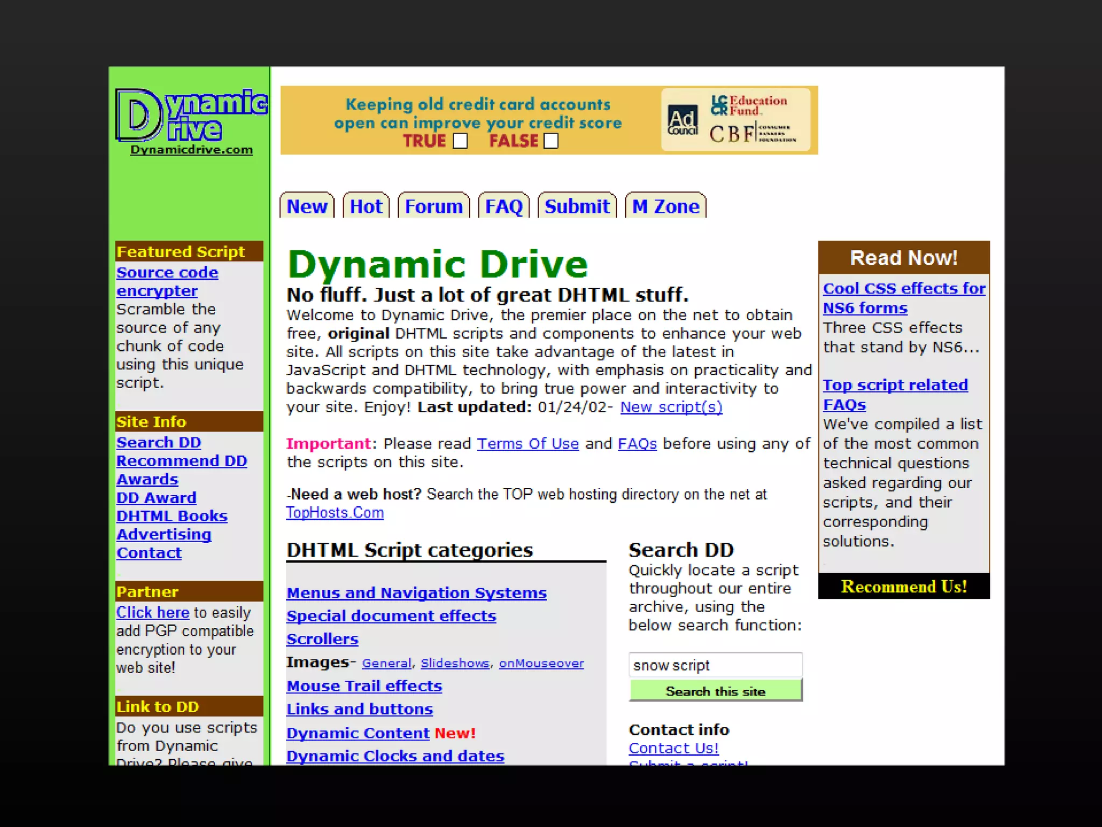Open Special document effects category
Screen dimensions: 1102x827
pos(391,616)
